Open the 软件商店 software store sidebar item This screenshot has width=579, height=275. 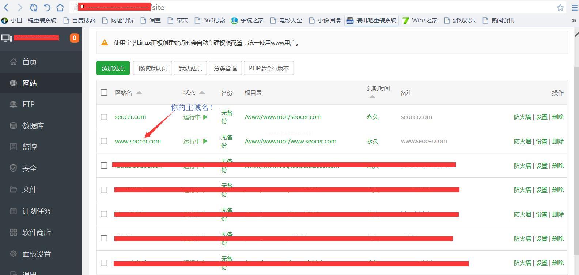click(36, 232)
